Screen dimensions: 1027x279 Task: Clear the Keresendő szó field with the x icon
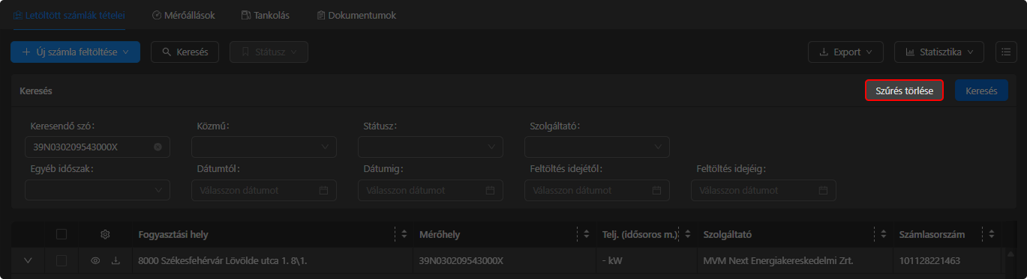tap(158, 147)
